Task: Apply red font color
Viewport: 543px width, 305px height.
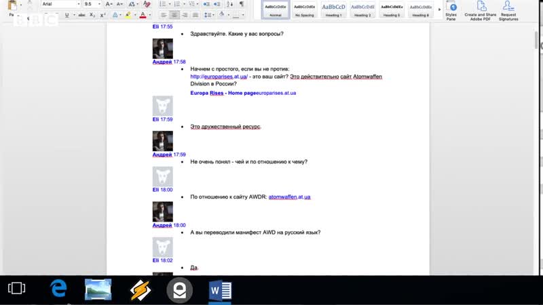Action: 143,15
